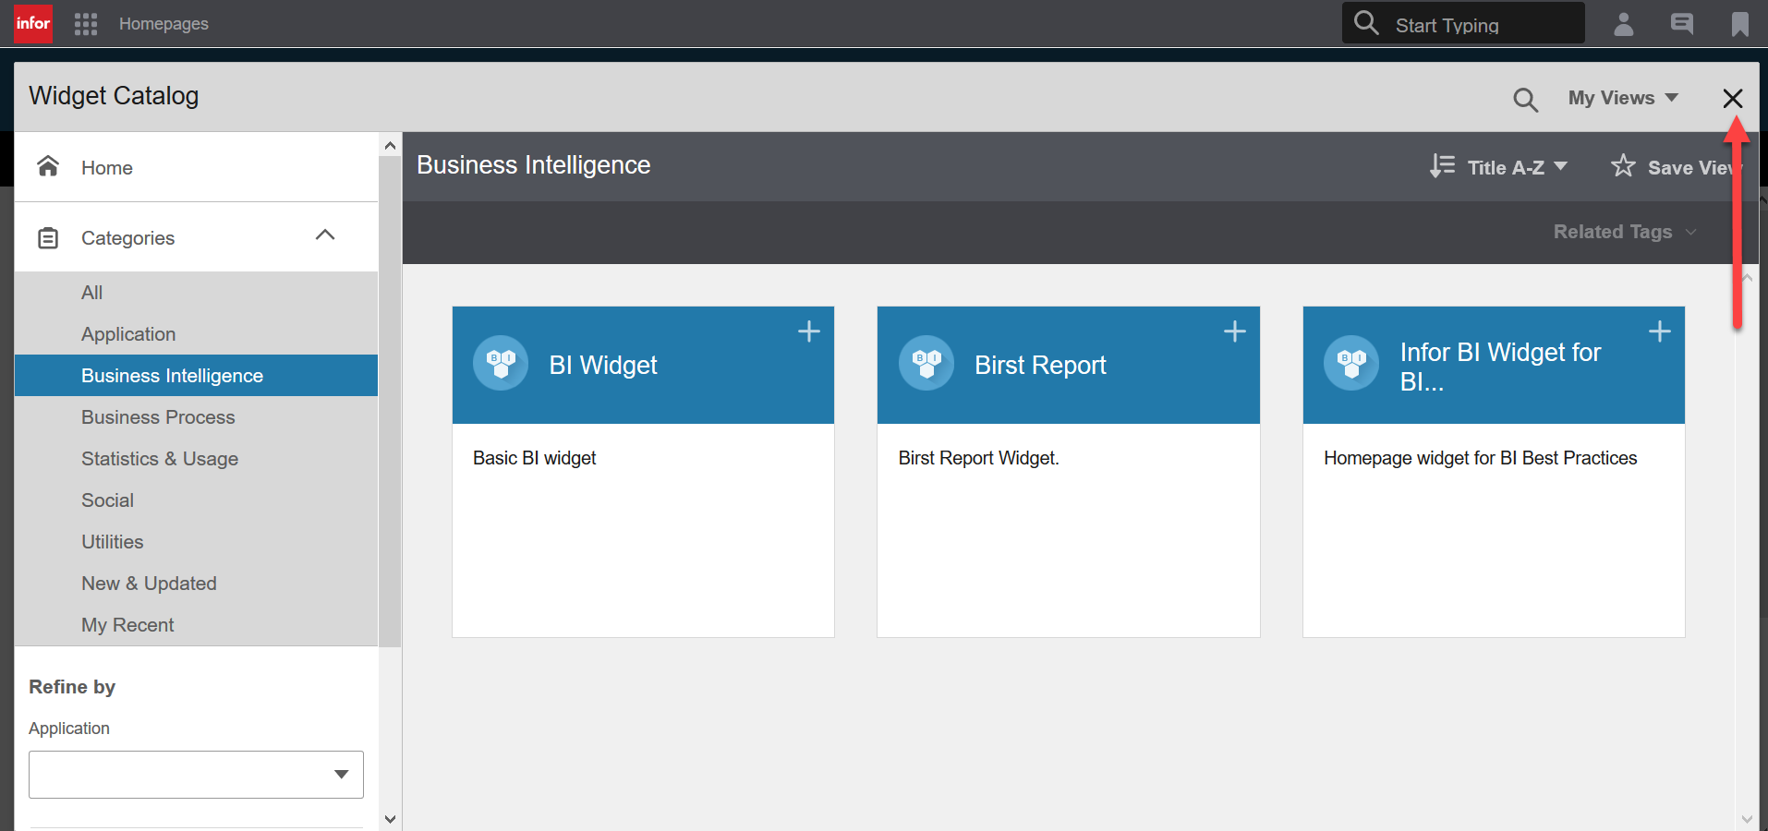Select the My Recent category

[196, 625]
